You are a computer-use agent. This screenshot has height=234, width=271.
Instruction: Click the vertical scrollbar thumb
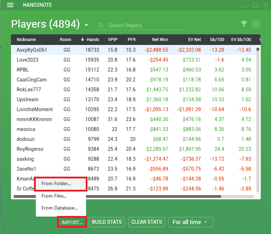coord(258,50)
